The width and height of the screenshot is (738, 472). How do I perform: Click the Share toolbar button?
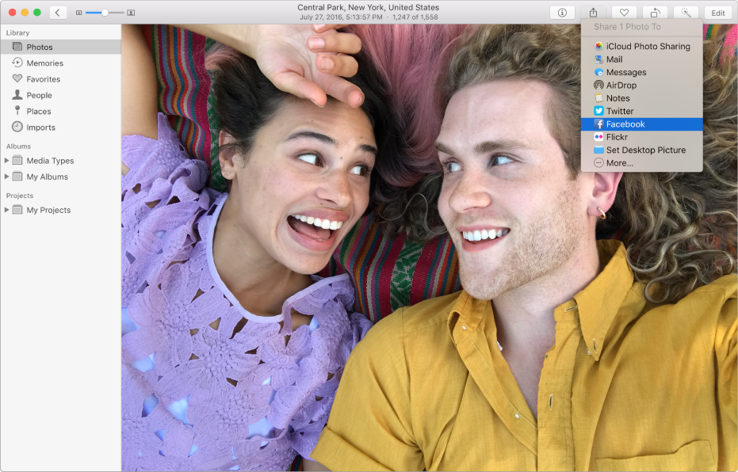click(593, 13)
